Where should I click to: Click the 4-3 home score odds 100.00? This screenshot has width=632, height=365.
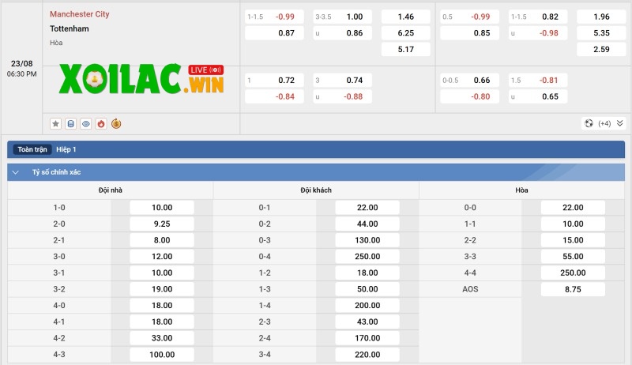(x=162, y=355)
